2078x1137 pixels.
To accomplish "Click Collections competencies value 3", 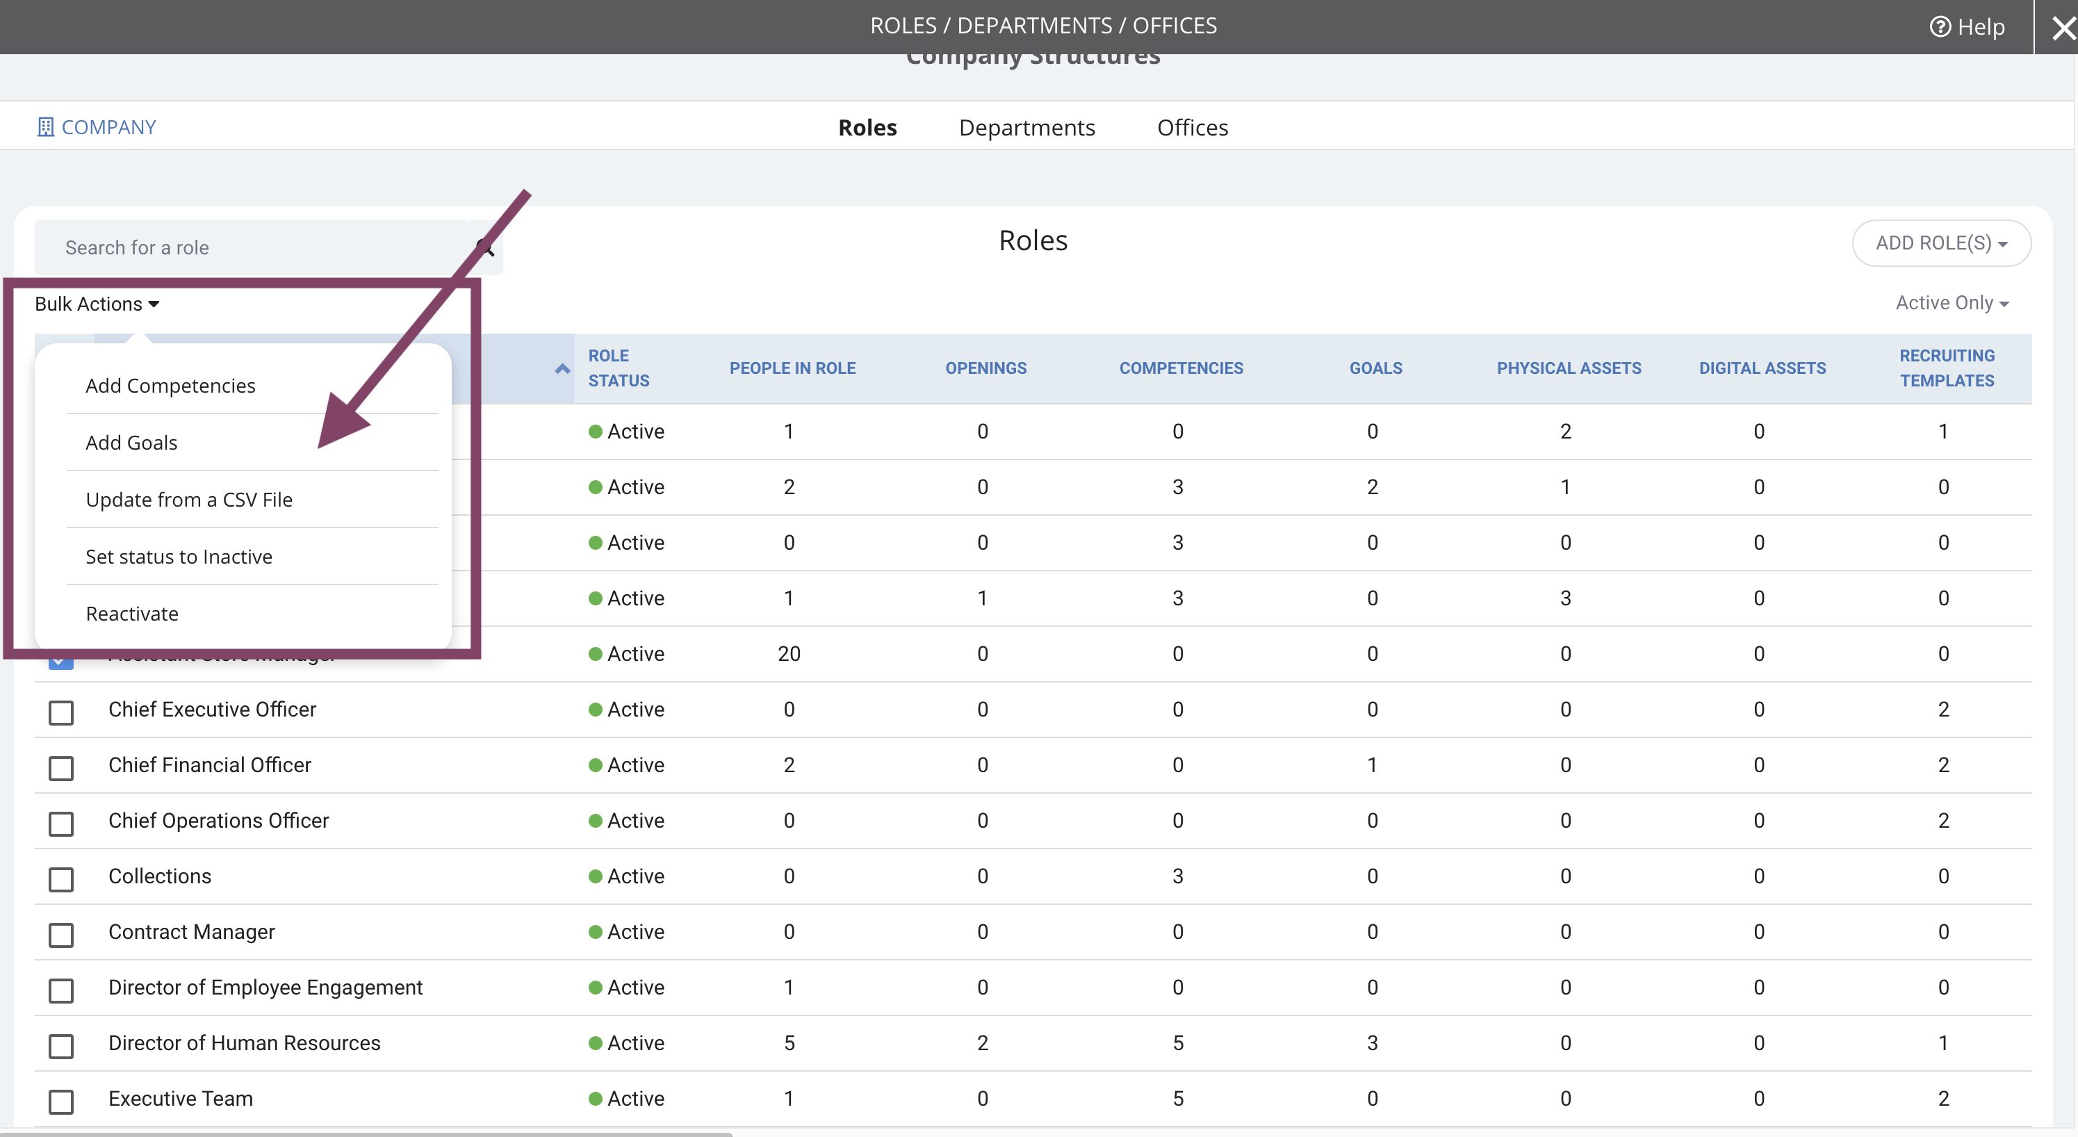I will point(1178,876).
